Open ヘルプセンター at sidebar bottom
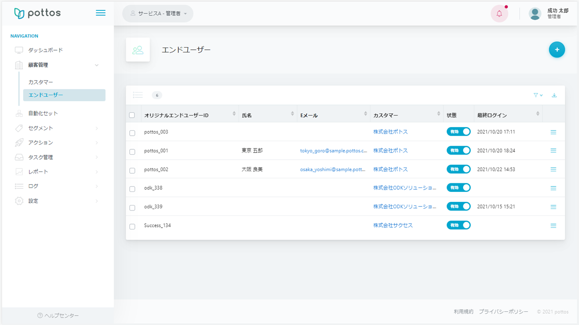 58,315
